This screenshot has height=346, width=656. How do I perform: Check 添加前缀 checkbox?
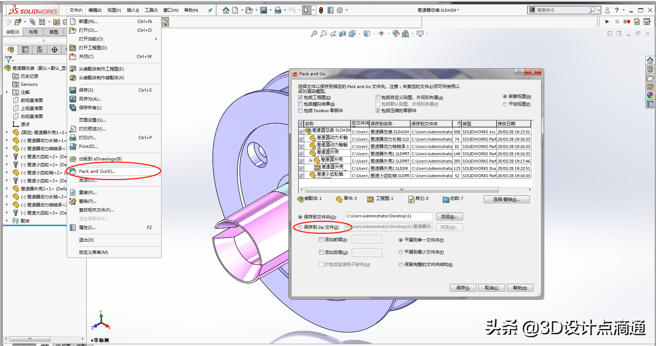point(321,240)
